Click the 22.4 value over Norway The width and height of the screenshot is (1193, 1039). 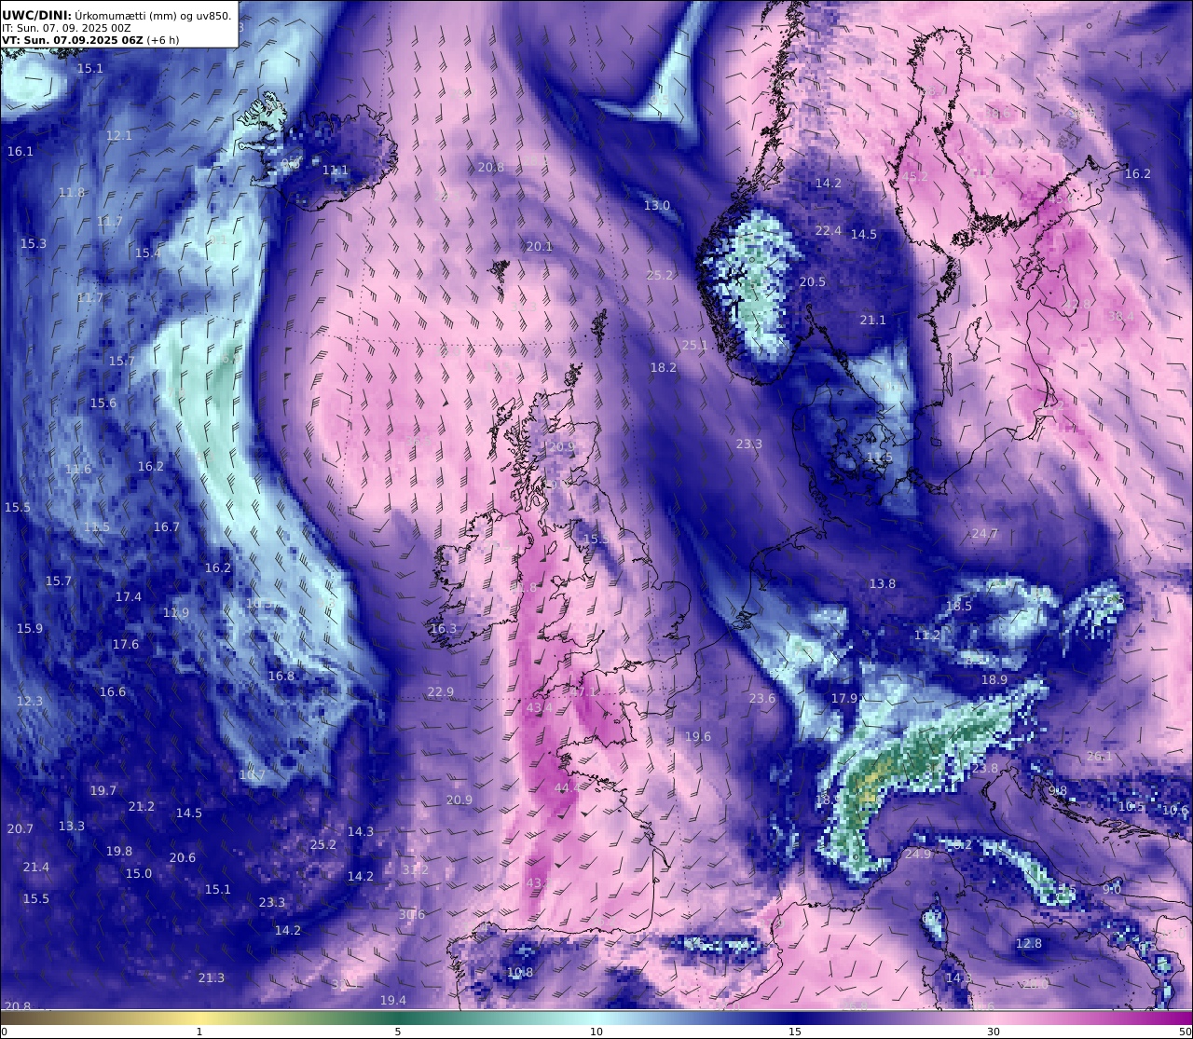[829, 230]
